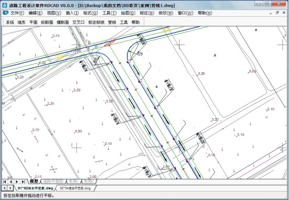The height and width of the screenshot is (200, 289).
Task: Switch to the 模型 tab
Action: coord(34,182)
